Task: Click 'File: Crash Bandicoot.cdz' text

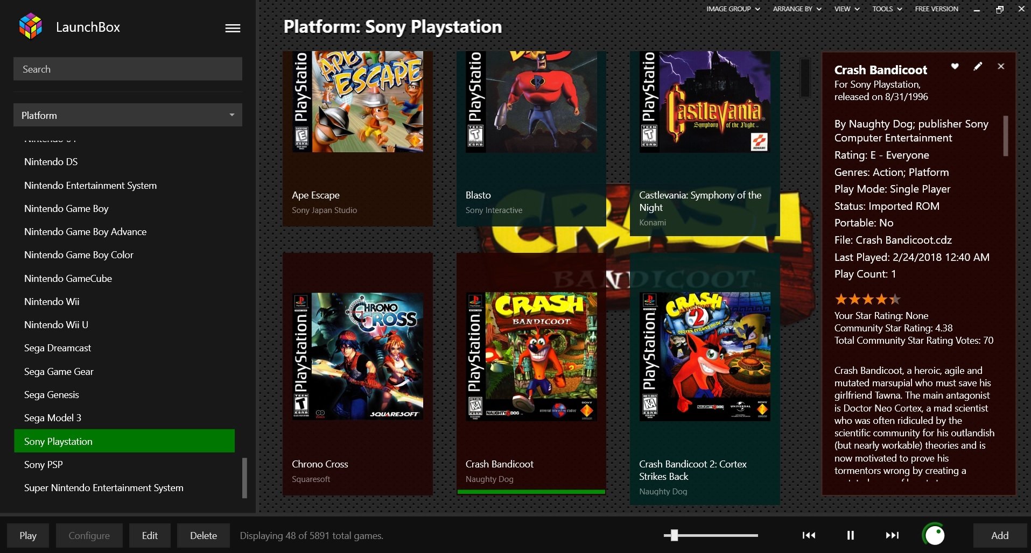Action: [893, 240]
